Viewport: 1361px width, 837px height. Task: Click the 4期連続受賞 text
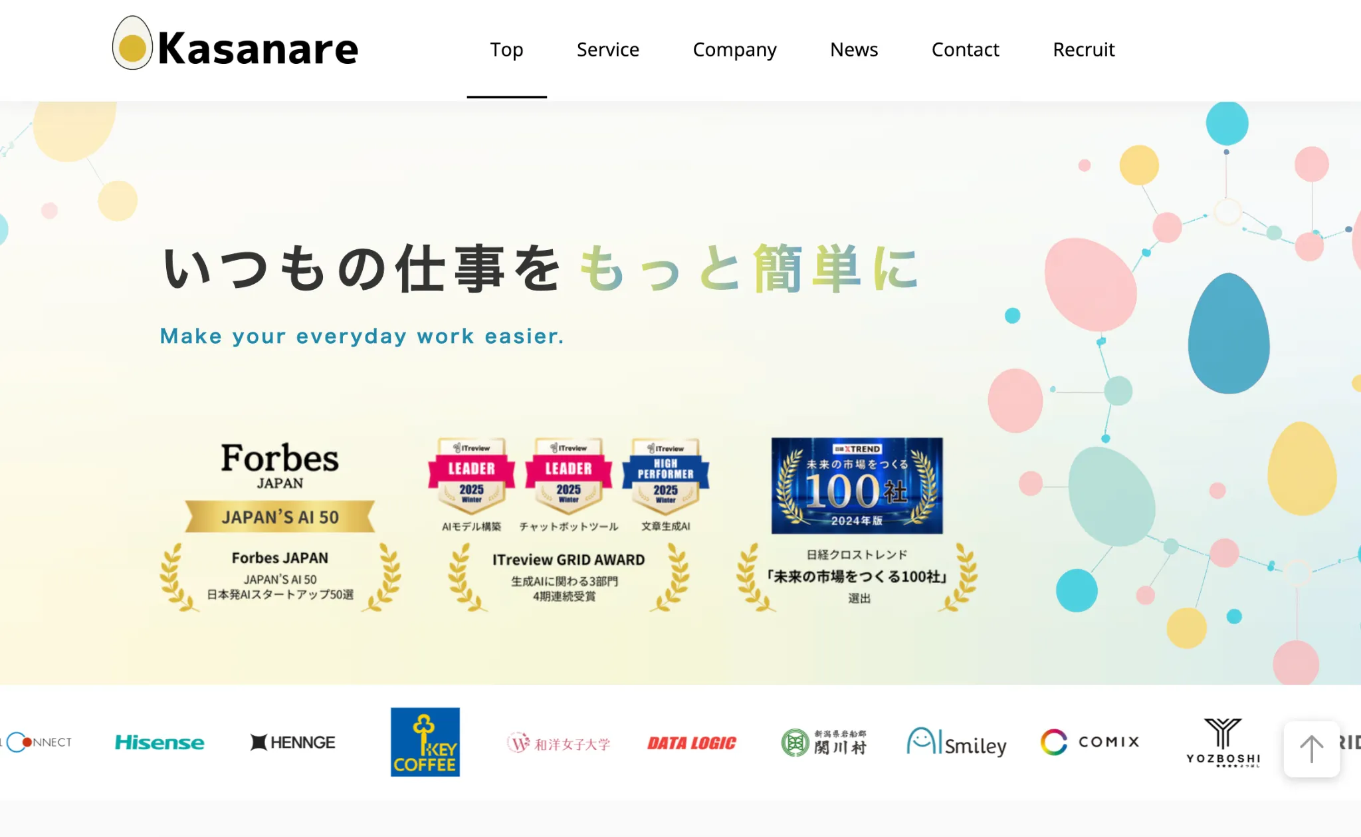[x=564, y=596]
